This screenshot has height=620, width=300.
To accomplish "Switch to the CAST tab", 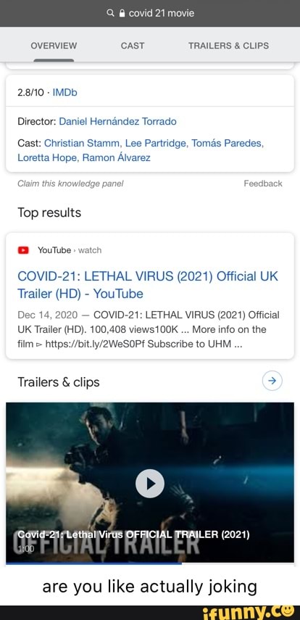I will pos(133,46).
